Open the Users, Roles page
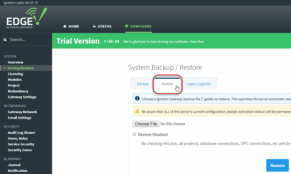 (18, 138)
